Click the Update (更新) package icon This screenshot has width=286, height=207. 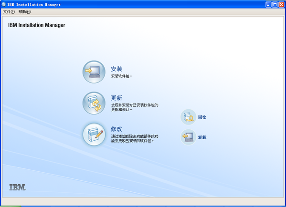tap(94, 103)
